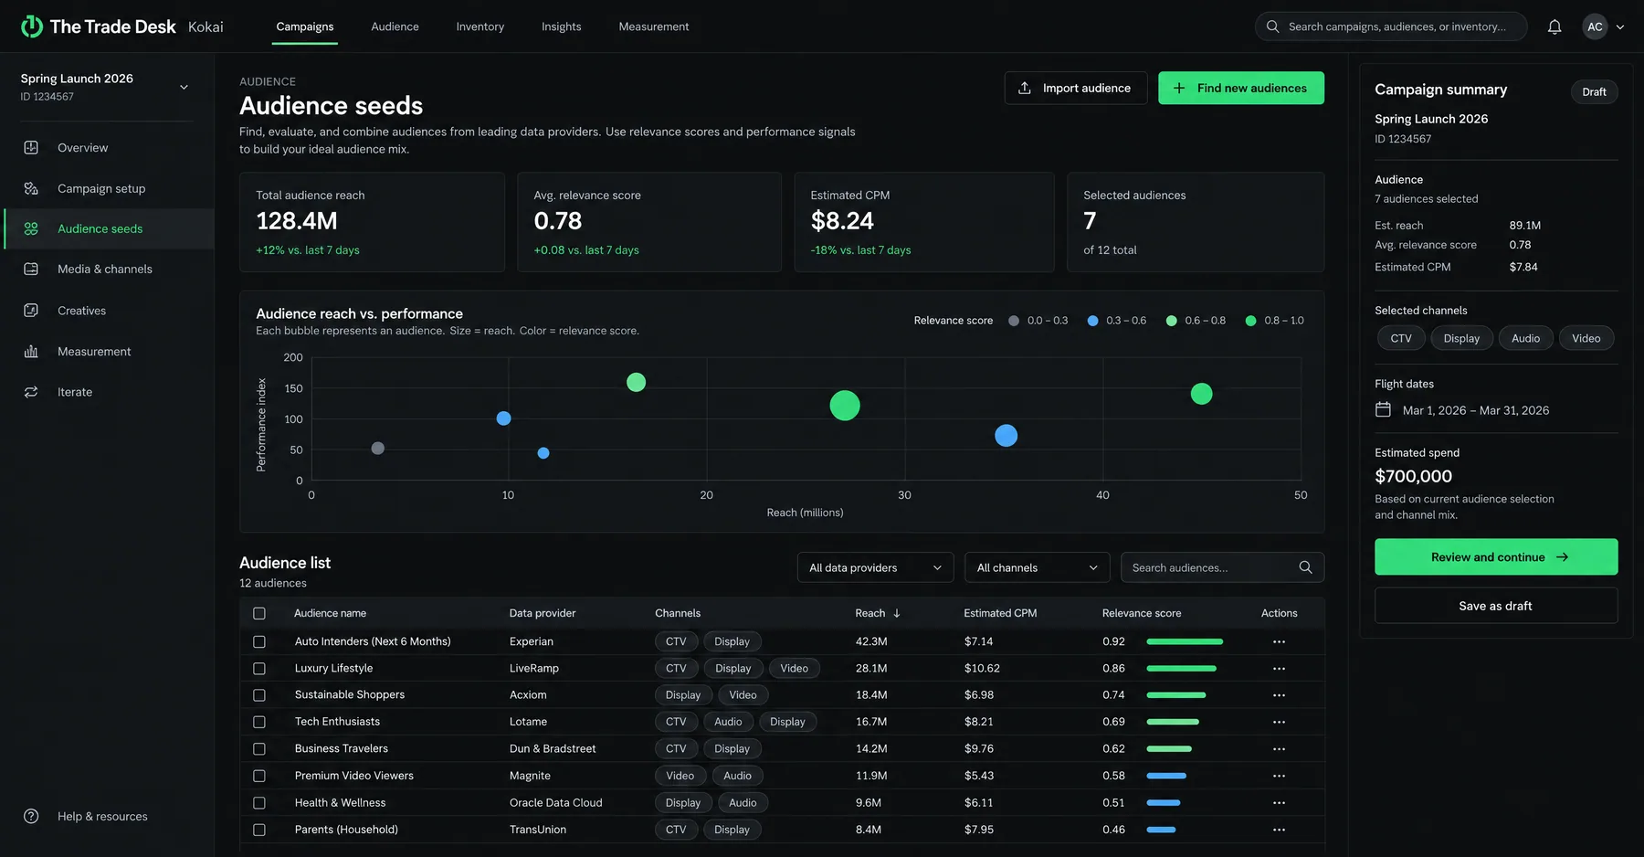The height and width of the screenshot is (857, 1644).
Task: Switch to the Insights top tab
Action: pos(561,26)
